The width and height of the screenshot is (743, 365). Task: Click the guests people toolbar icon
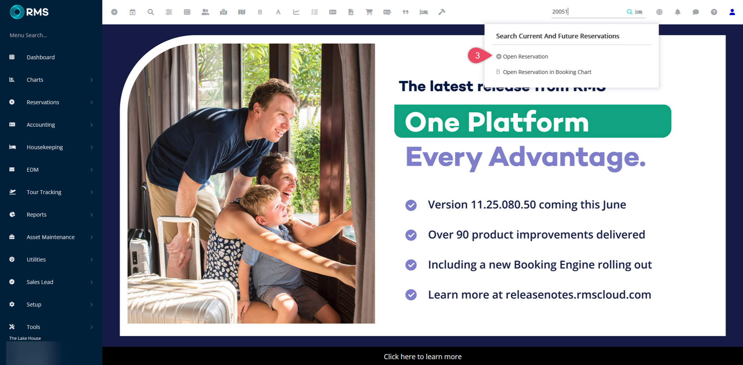pyautogui.click(x=205, y=12)
